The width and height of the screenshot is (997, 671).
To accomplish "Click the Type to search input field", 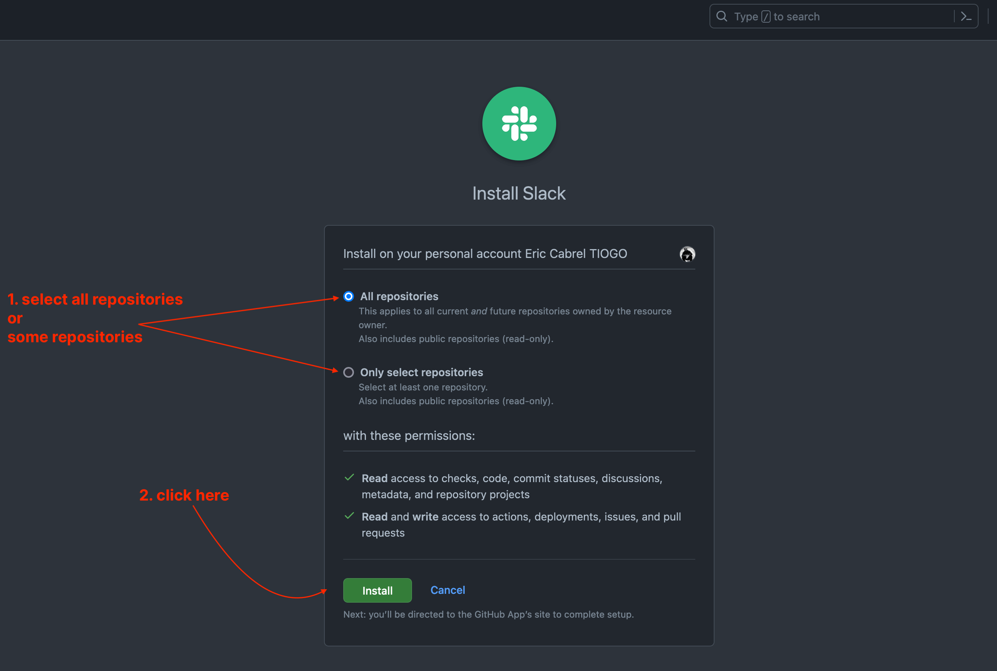I will point(836,16).
